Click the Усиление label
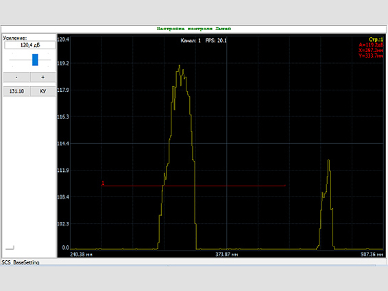 (14, 38)
